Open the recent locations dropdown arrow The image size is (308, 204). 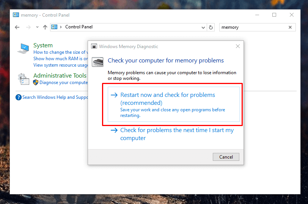point(37,27)
